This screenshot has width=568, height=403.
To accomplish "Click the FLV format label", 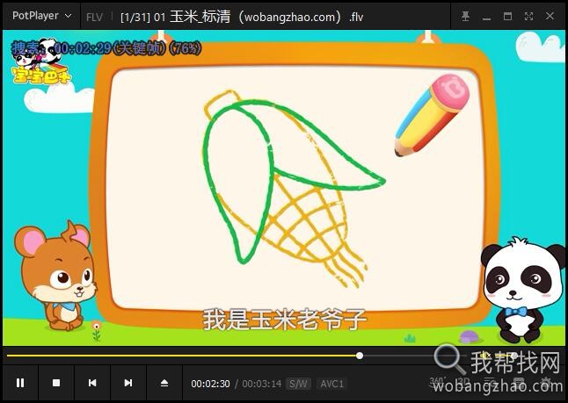I will coord(95,17).
